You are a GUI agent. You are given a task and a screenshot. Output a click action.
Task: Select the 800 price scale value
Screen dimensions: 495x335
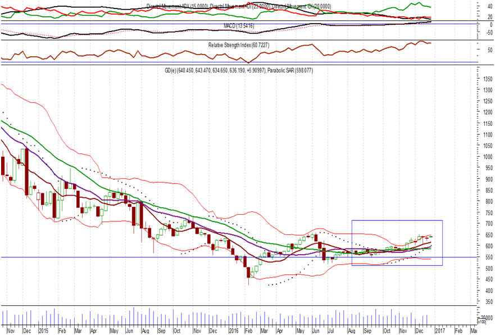click(x=489, y=201)
